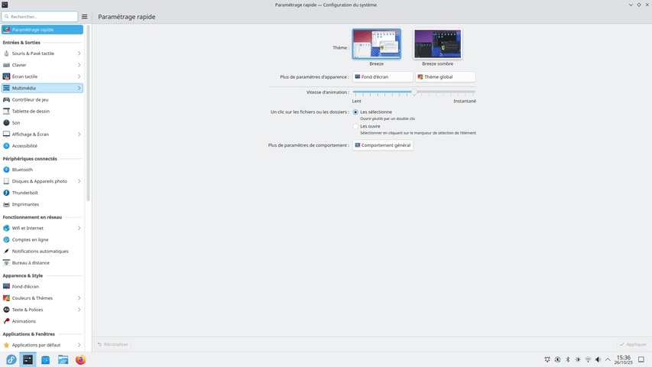
Task: Open the application launcher in taskbar
Action: coord(11,359)
